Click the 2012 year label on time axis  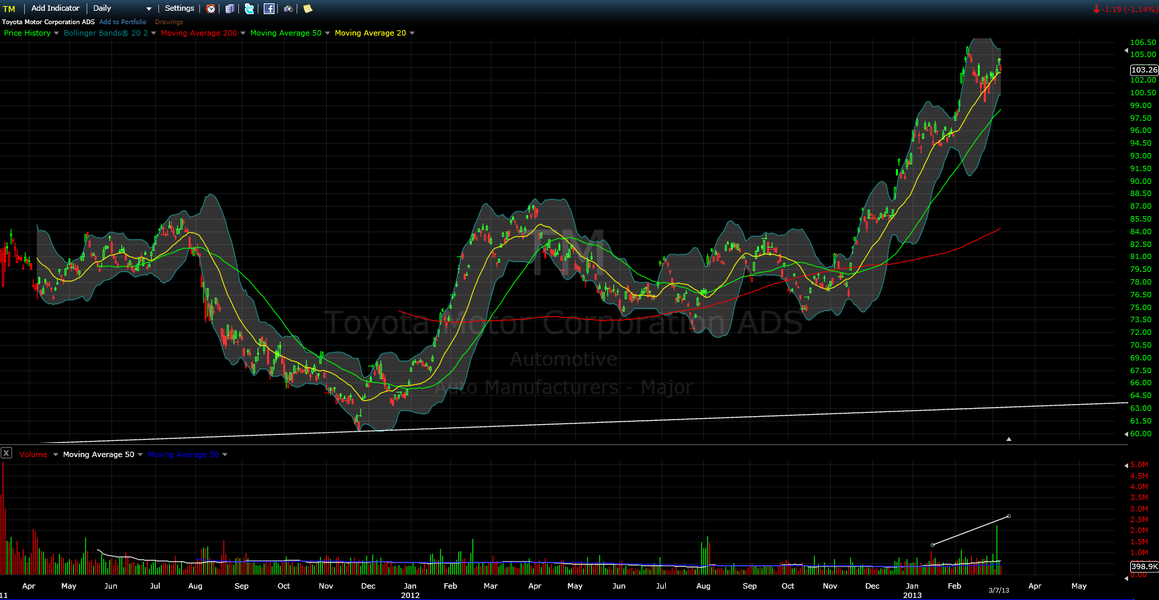(x=410, y=595)
